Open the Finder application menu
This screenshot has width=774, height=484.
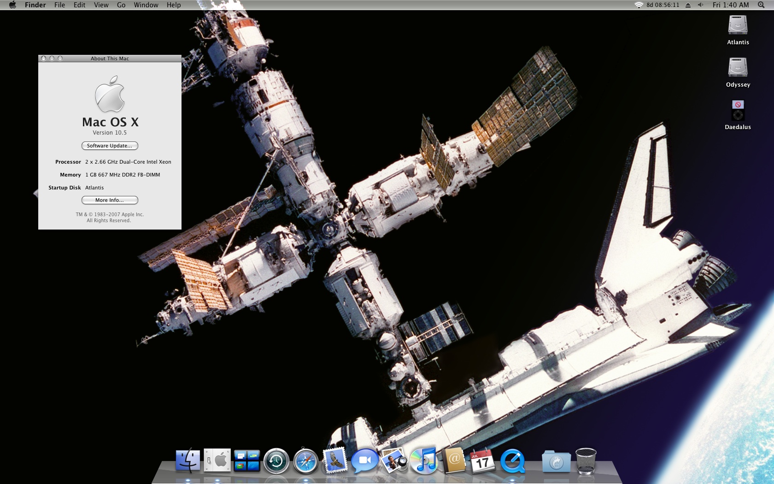35,5
